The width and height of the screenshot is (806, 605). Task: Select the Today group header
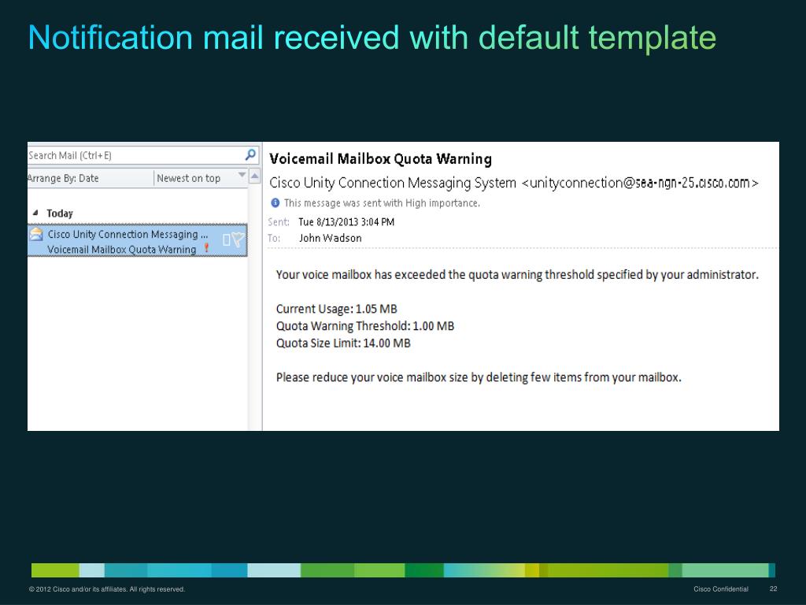point(60,213)
